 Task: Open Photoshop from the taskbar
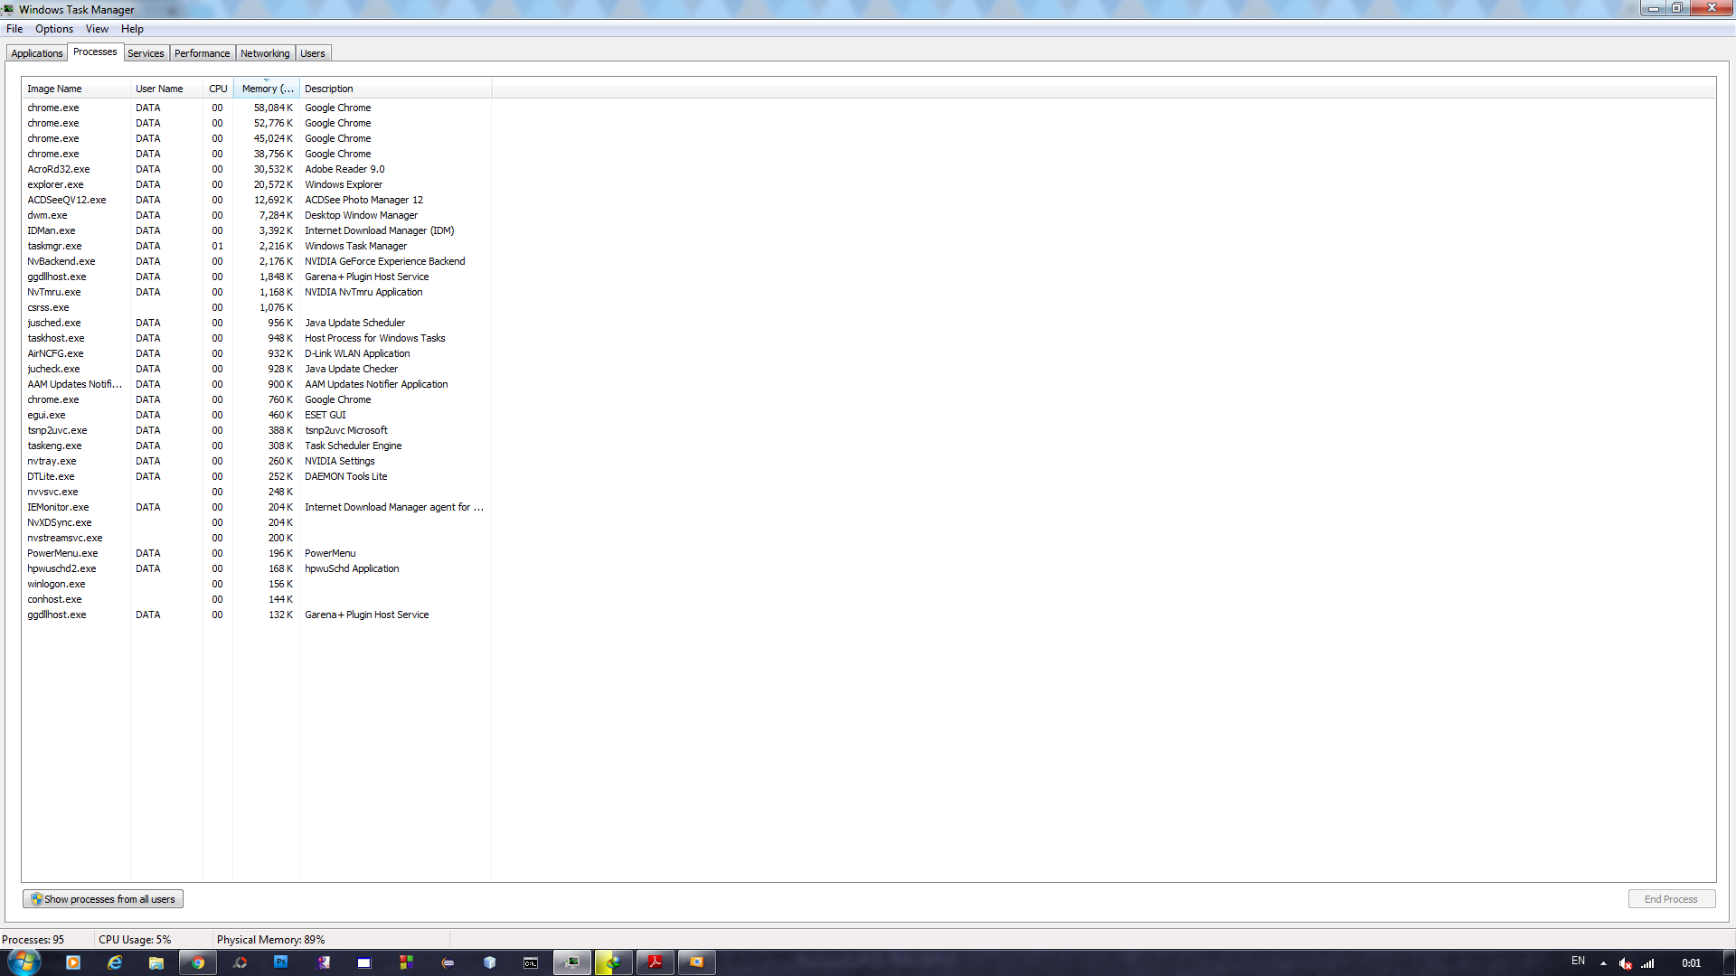click(281, 962)
